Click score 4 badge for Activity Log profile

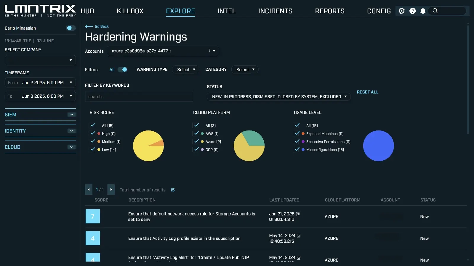[x=93, y=238]
